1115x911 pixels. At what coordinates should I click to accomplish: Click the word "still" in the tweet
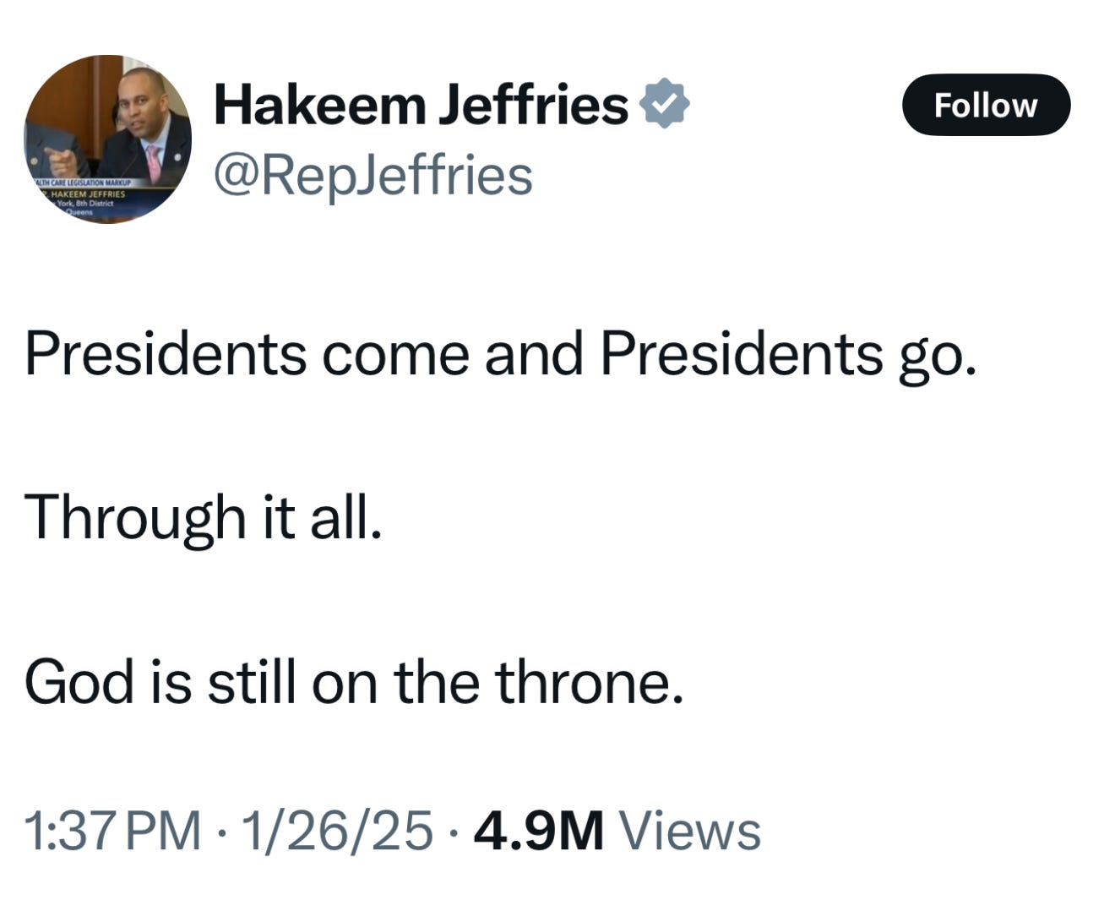253,681
